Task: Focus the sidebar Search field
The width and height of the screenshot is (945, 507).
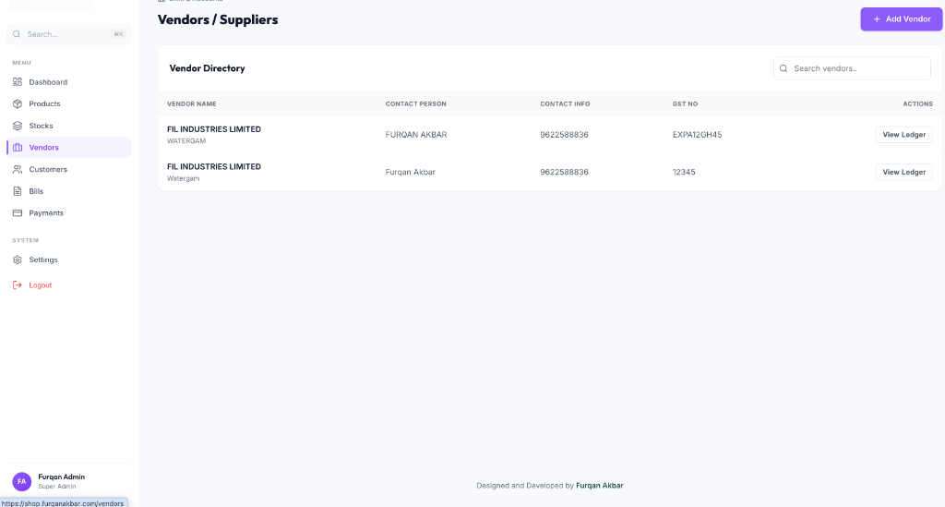Action: [68, 34]
